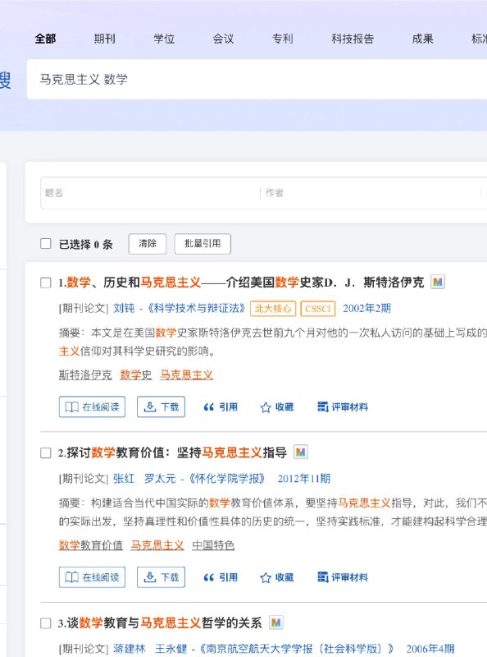Cite (引用) the second search result
The image size is (487, 657).
pos(221,577)
